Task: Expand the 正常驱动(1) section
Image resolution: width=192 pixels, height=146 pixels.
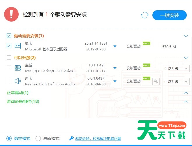Action: click(186, 93)
